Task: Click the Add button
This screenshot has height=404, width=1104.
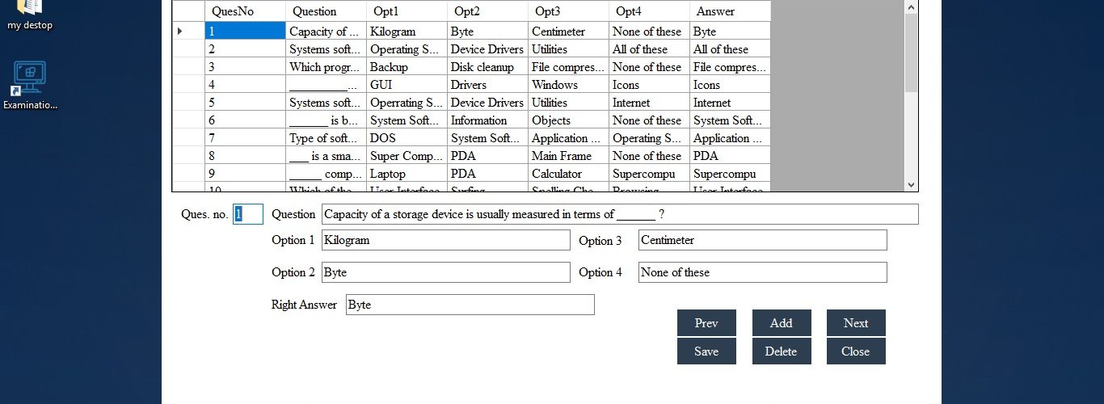Action: point(781,323)
